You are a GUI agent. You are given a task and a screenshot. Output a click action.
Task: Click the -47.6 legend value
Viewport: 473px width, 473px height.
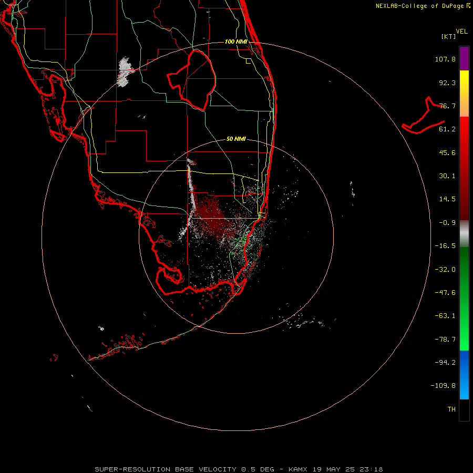(445, 293)
